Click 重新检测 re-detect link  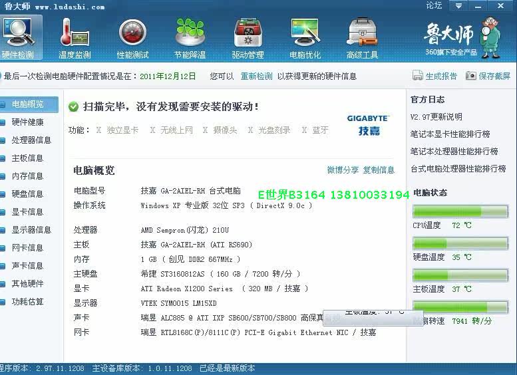coord(256,76)
